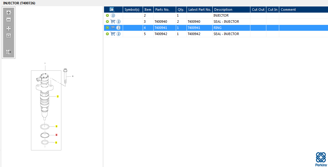Zoom in on the injector diagram
The height and width of the screenshot is (167, 328).
9,13
